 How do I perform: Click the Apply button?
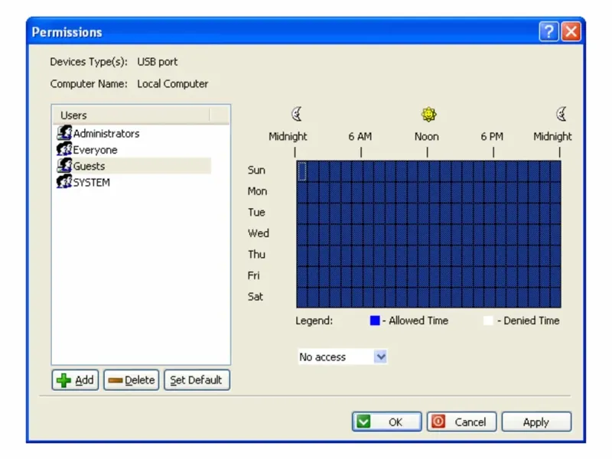pyautogui.click(x=535, y=422)
